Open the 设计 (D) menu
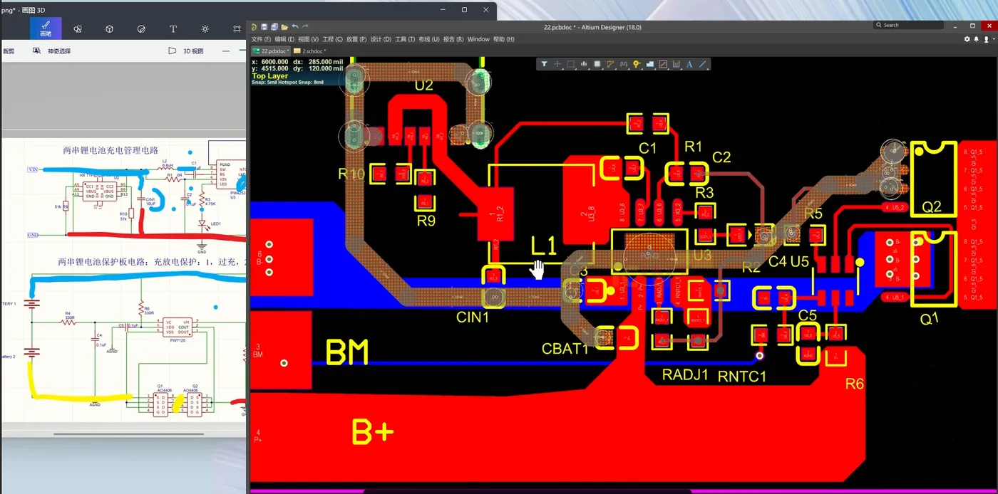Image resolution: width=998 pixels, height=494 pixels. tap(381, 39)
